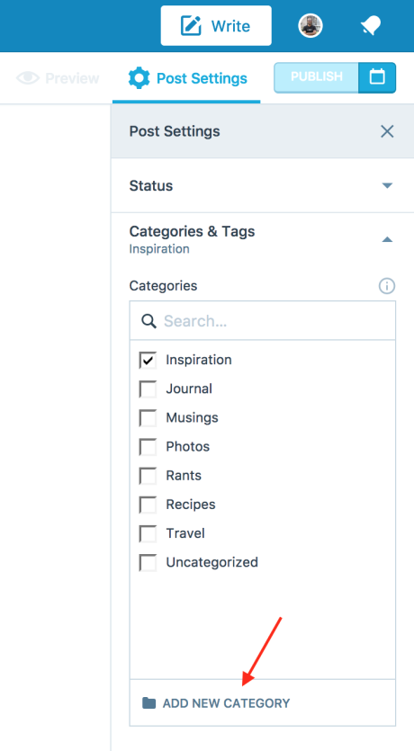414x751 pixels.
Task: Click the search magnifier icon in Categories
Action: [148, 321]
